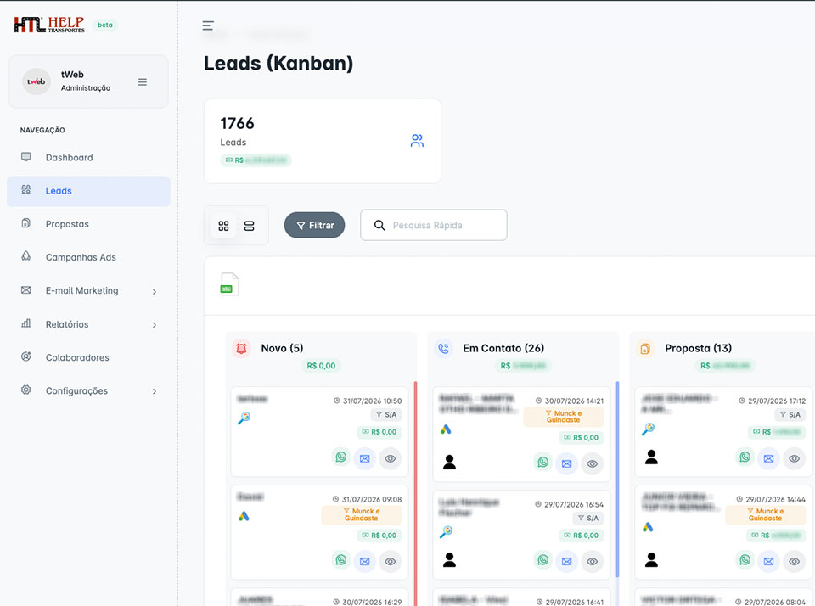Open WhatsApp for lead dated 31/07/2026 10:50
The width and height of the screenshot is (815, 606).
(341, 457)
